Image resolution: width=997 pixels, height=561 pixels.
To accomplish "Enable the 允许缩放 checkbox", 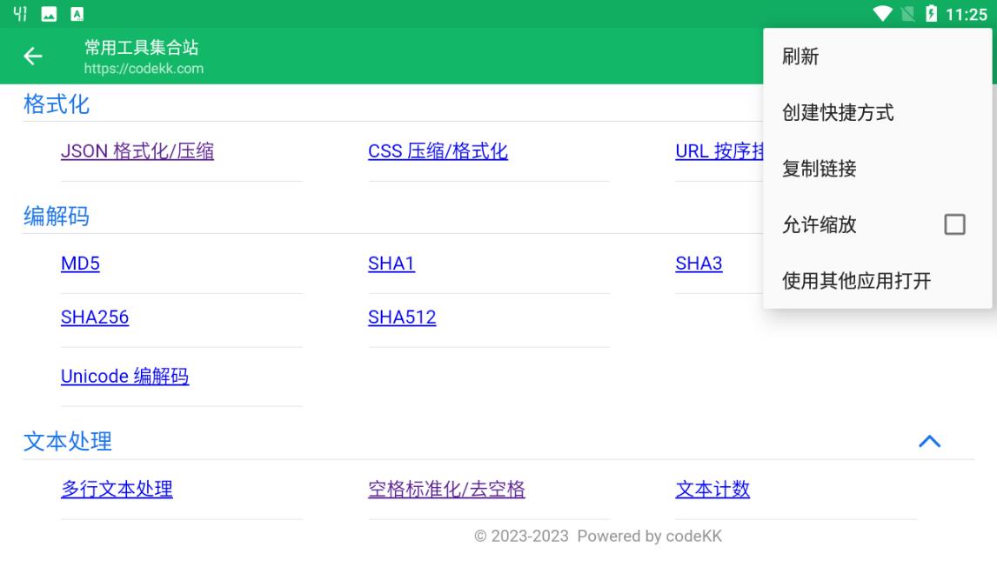I will (x=954, y=224).
